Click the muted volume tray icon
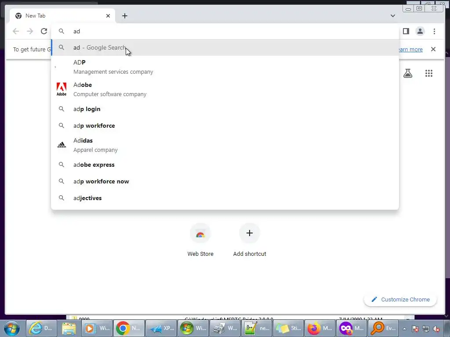Viewport: 450px width, 337px height. point(436,329)
